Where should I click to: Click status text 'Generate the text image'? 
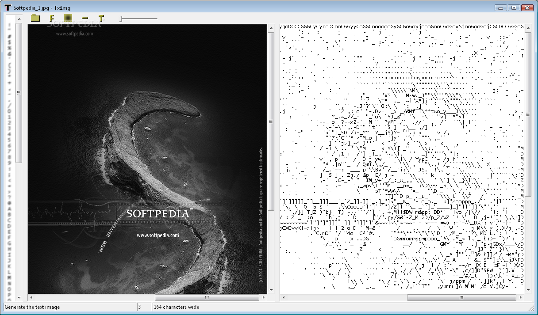click(32, 307)
